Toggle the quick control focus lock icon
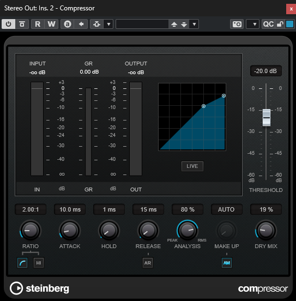The width and height of the screenshot is (296, 301). coord(280,24)
